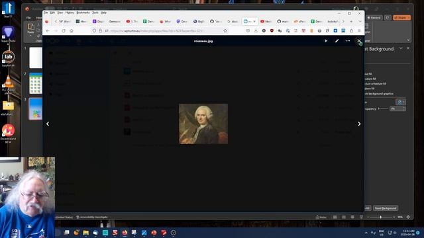Open a new Firefox tab with plus
This screenshot has height=238, width=424.
click(x=351, y=21)
